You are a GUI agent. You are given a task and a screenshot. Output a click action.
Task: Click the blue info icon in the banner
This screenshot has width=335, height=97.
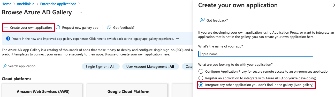[x=8, y=39]
